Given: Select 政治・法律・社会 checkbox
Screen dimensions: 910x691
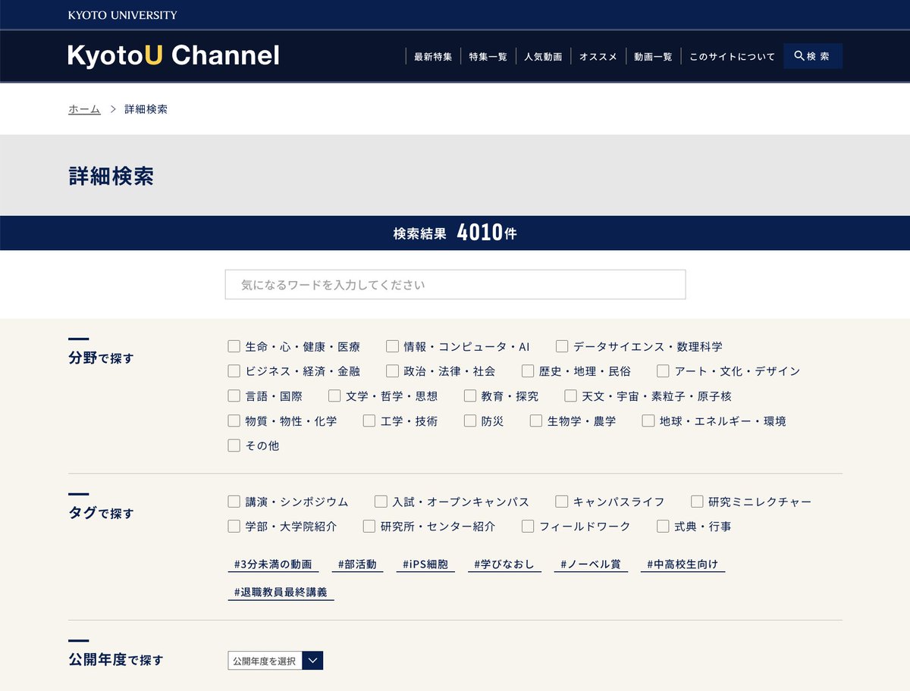Looking at the screenshot, I should pos(392,371).
